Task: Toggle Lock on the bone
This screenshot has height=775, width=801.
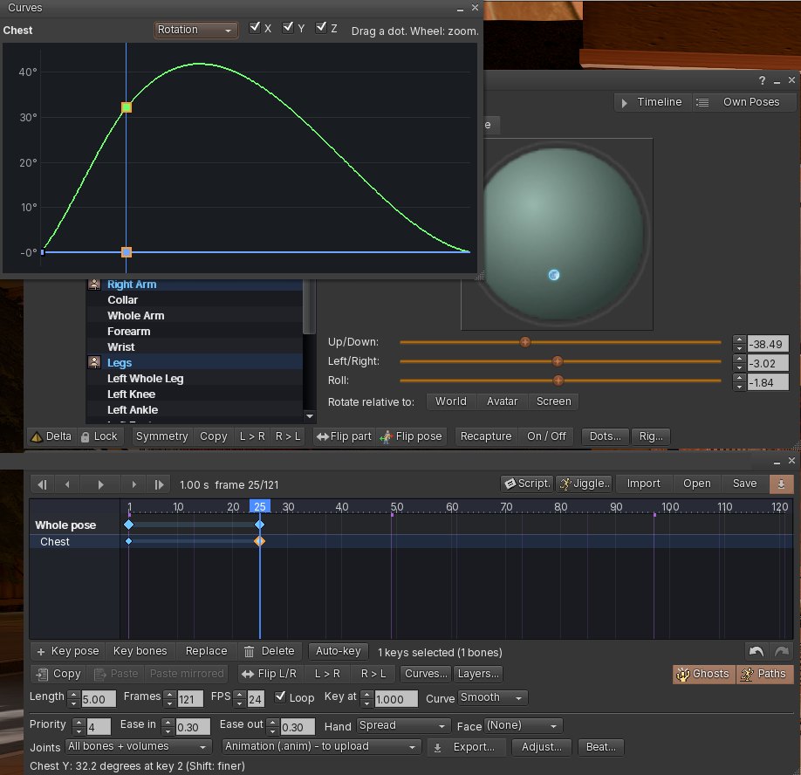Action: click(x=99, y=436)
